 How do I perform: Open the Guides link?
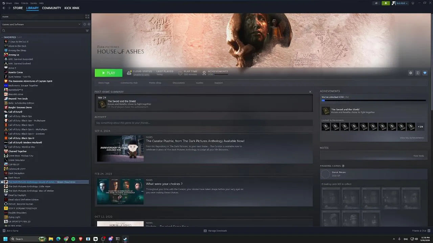[x=200, y=83]
